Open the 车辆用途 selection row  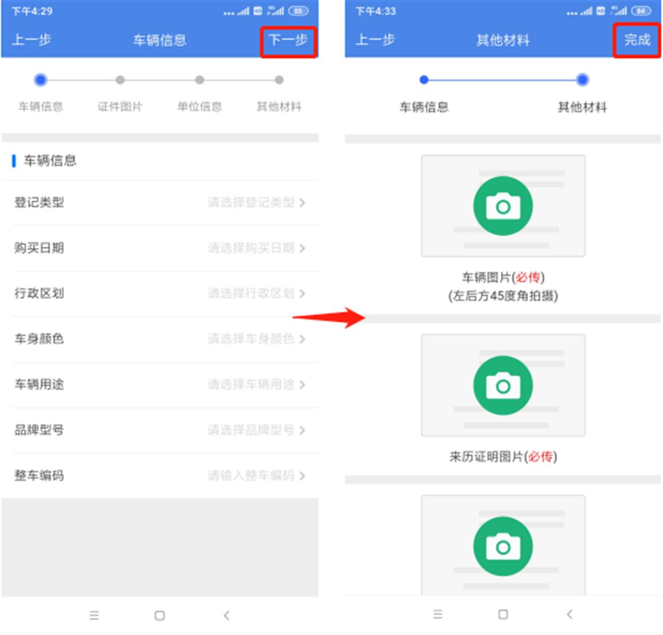click(x=160, y=384)
